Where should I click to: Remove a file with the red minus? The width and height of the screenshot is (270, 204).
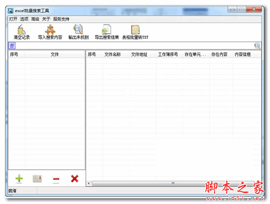[x=56, y=179]
